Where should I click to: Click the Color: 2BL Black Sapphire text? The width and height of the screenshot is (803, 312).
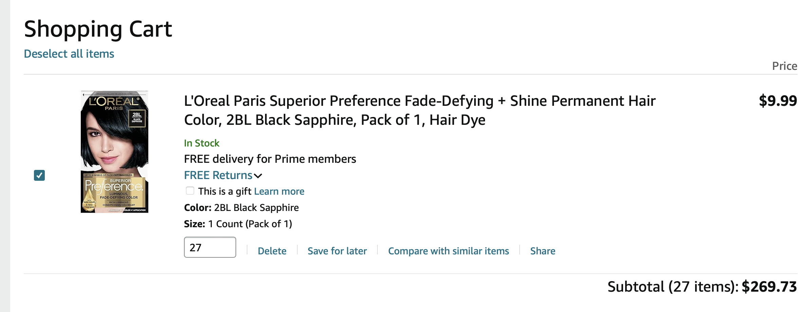coord(241,208)
